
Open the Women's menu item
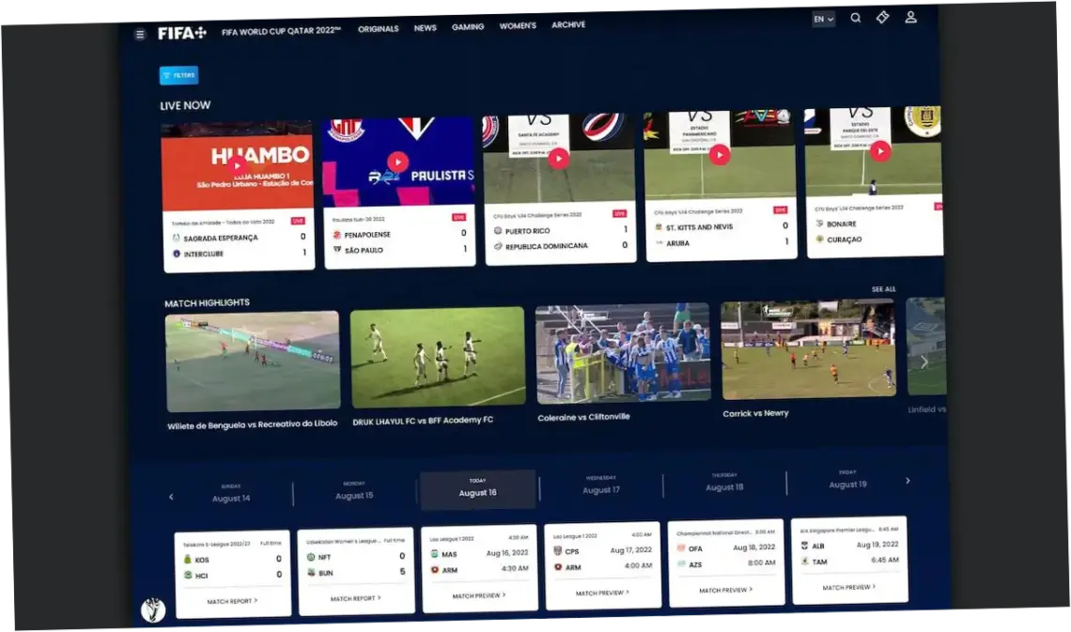(517, 26)
